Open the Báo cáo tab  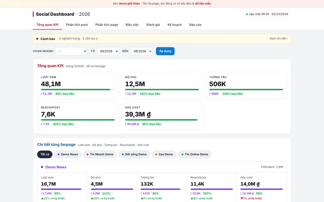[x=195, y=25]
